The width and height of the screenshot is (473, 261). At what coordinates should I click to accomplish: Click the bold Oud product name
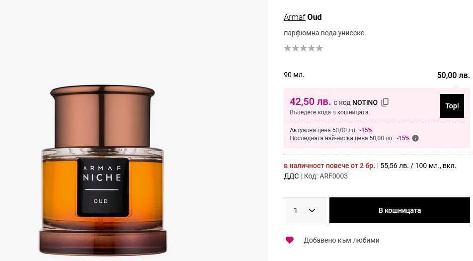coord(315,17)
